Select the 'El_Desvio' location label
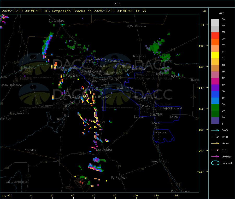The height and width of the screenshot is (199, 235). tap(61, 99)
